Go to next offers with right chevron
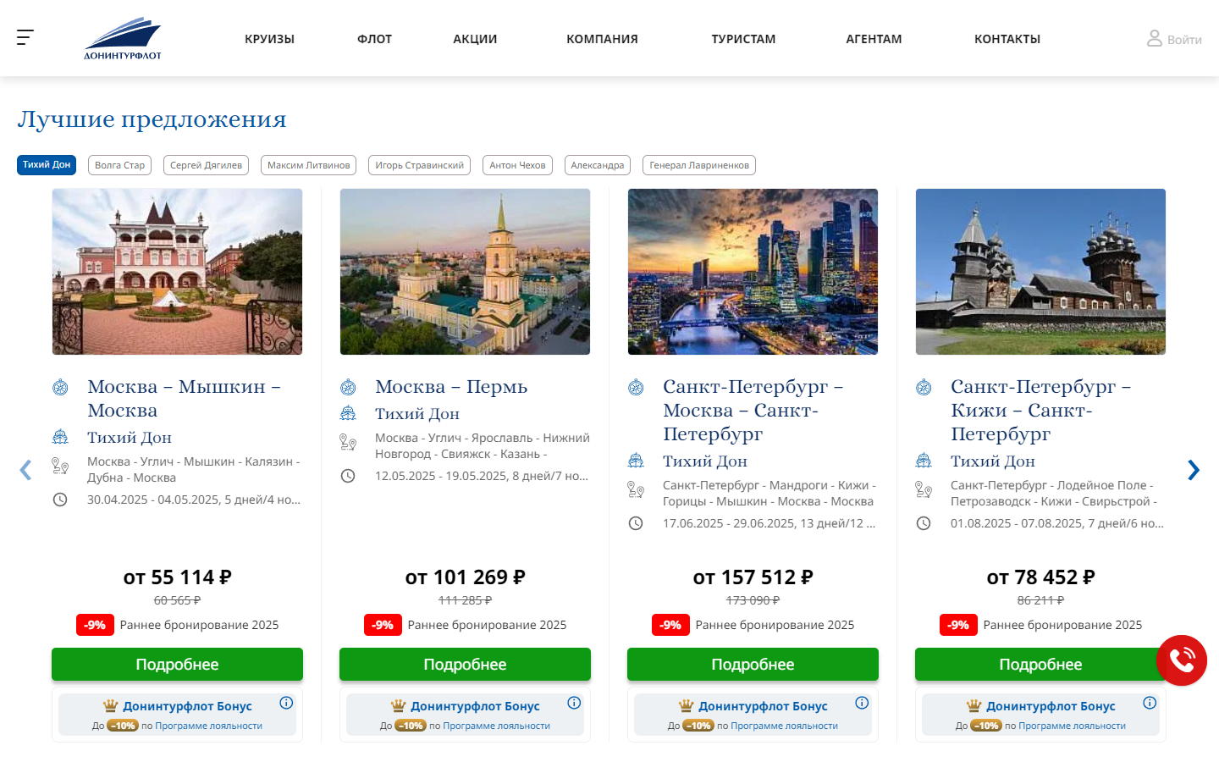This screenshot has height=762, width=1219. pyautogui.click(x=1193, y=470)
